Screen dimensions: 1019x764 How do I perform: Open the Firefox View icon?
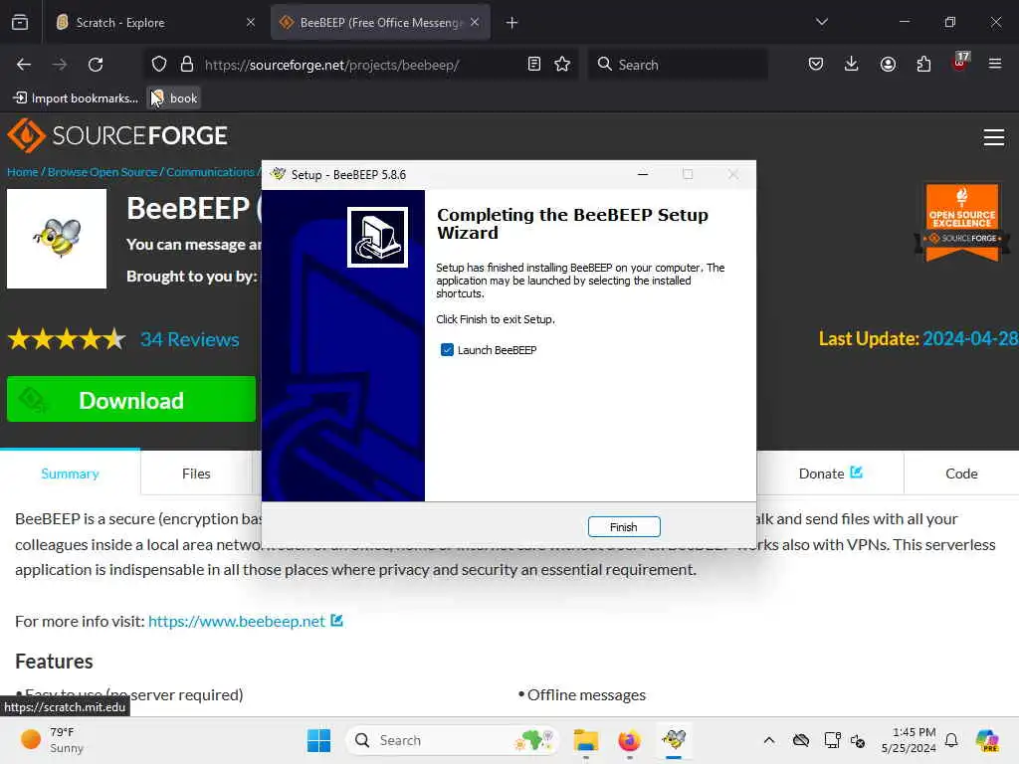20,23
